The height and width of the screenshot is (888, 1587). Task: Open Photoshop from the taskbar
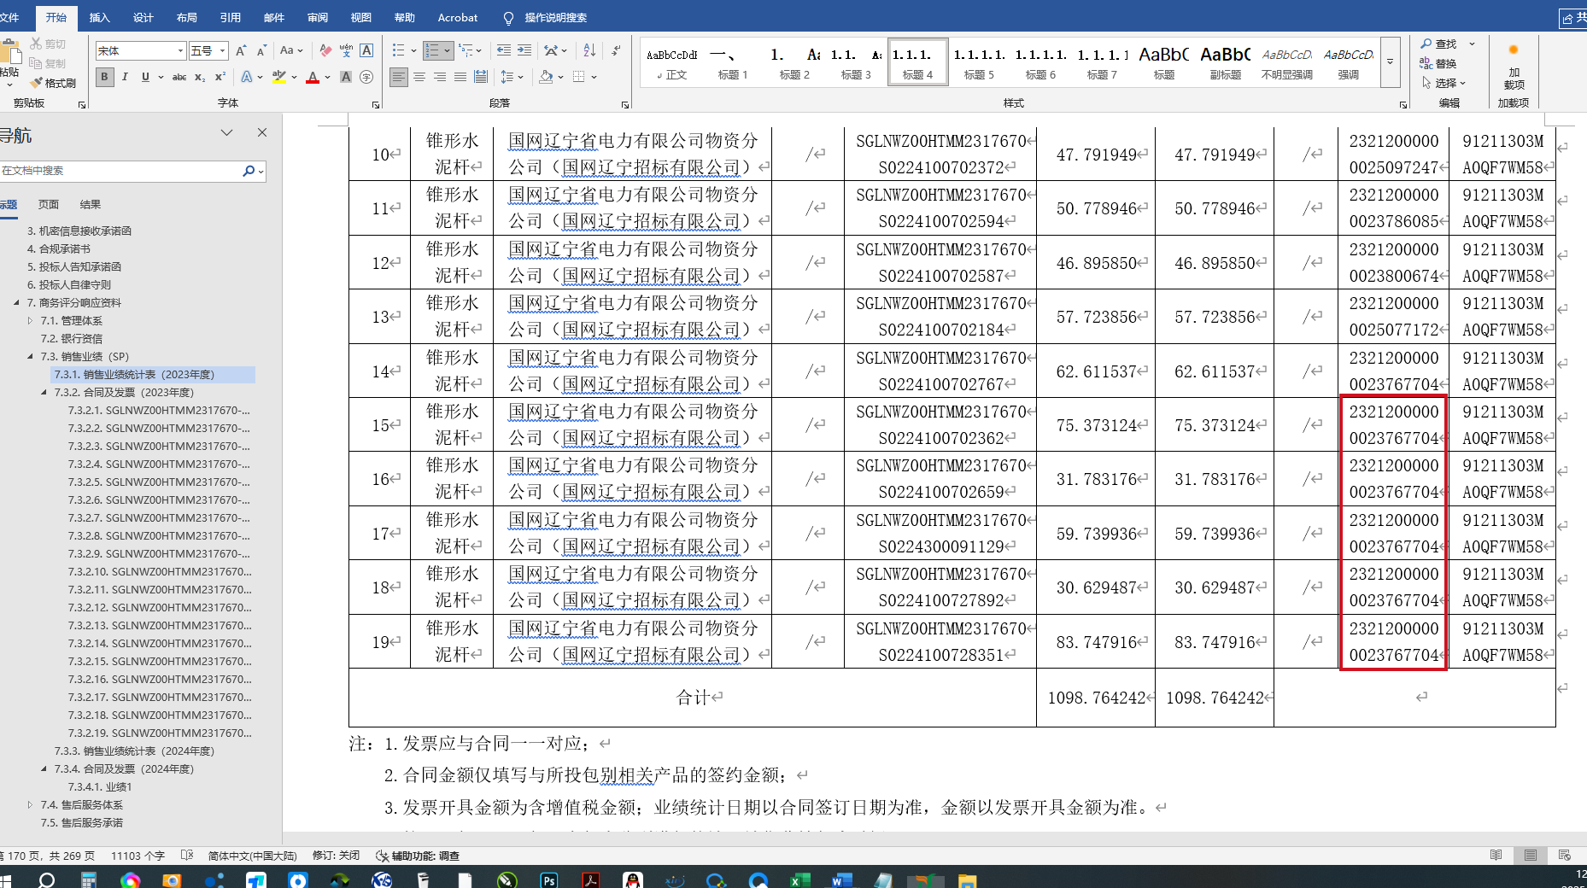click(x=548, y=880)
